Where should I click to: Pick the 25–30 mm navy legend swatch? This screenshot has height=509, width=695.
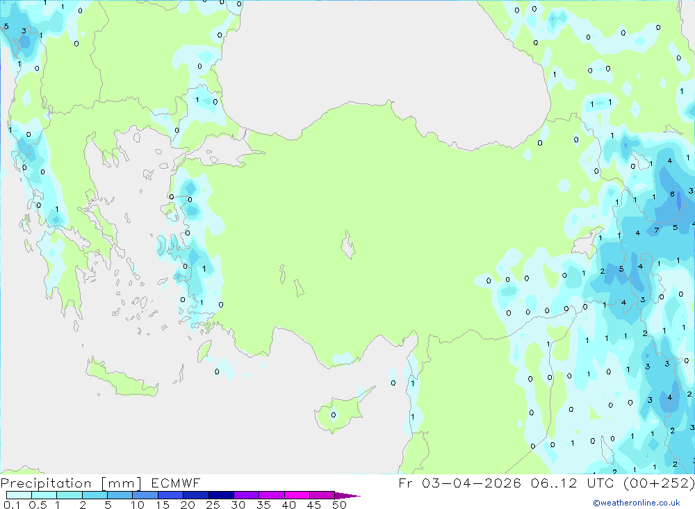click(x=221, y=495)
